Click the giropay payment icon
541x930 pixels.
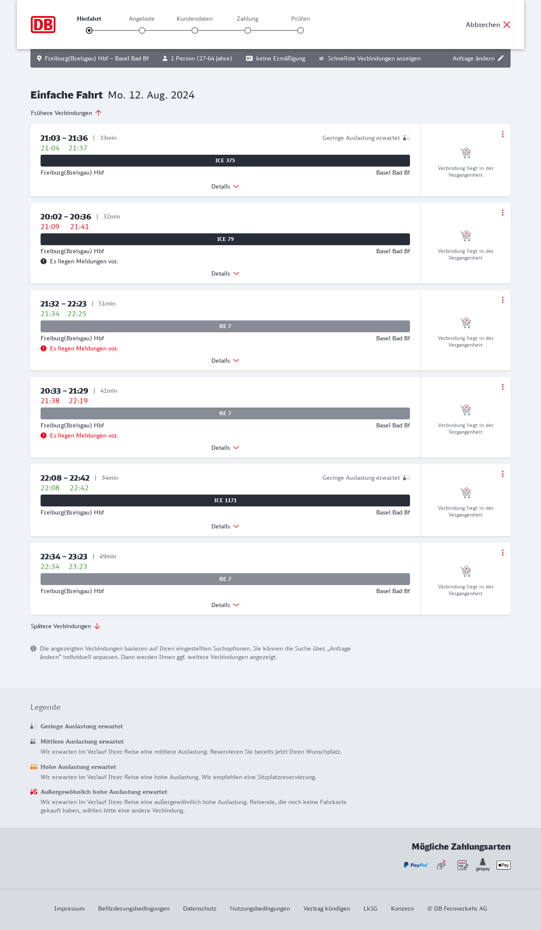click(x=483, y=865)
